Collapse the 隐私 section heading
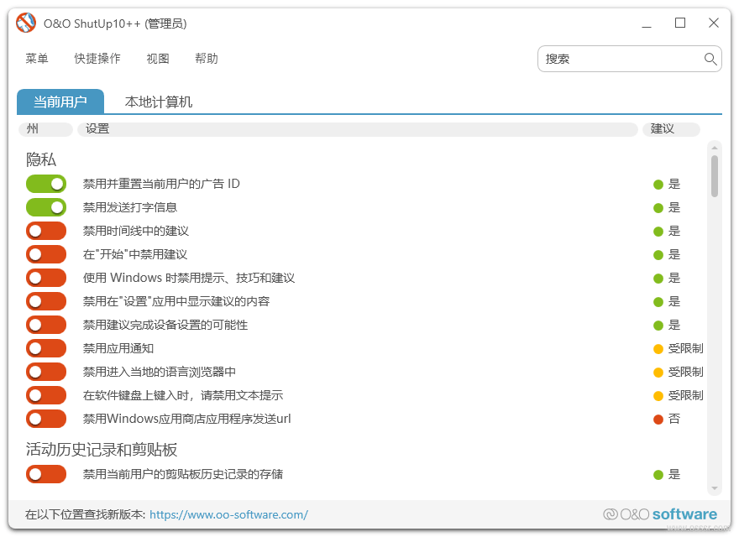Screen dimensions: 739x537 click(x=41, y=159)
